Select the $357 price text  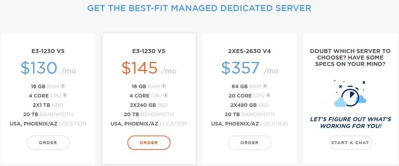pyautogui.click(x=240, y=68)
